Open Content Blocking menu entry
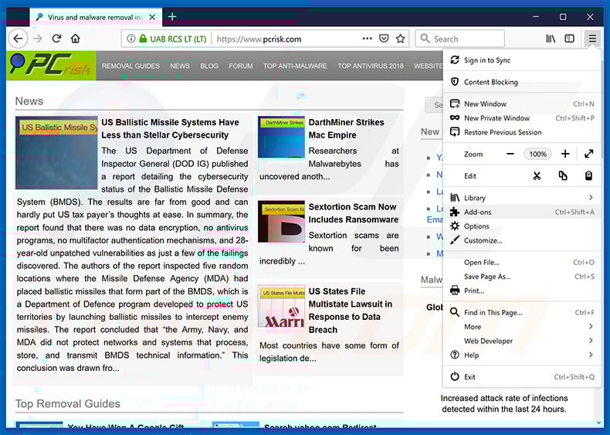Image resolution: width=610 pixels, height=435 pixels. tap(520, 82)
